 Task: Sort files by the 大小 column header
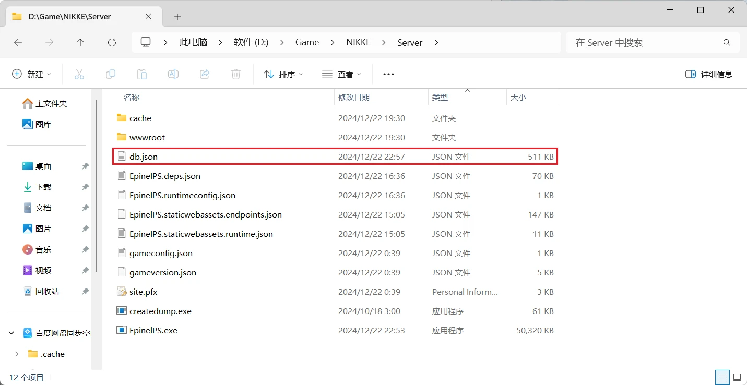pos(518,97)
